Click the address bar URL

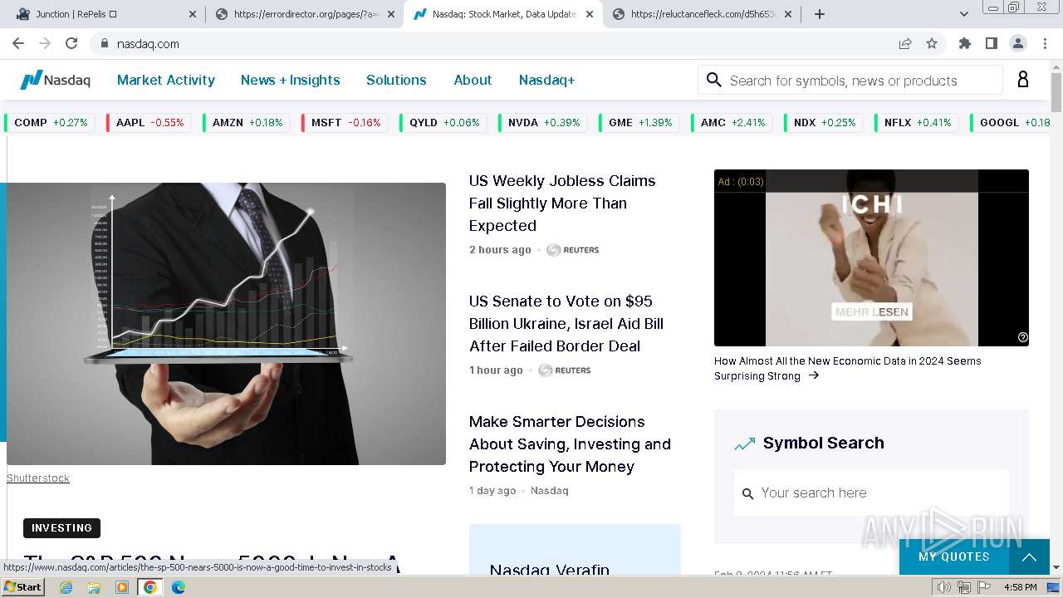tap(148, 43)
